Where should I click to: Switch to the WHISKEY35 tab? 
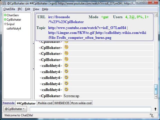point(62,103)
